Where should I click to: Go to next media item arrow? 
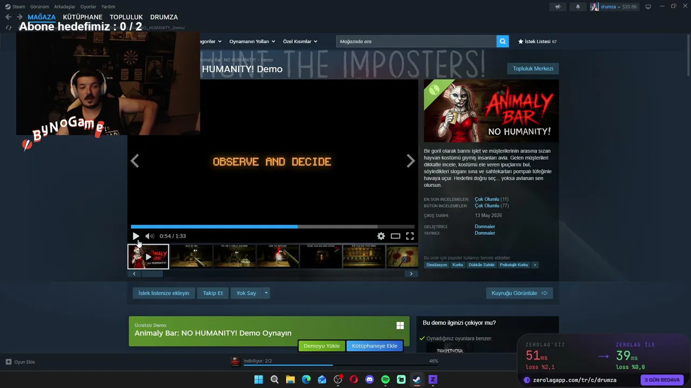click(x=411, y=161)
